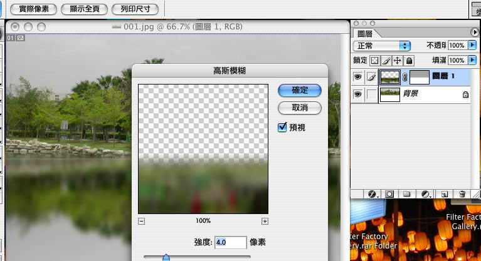
Task: Expand the 不透明 opacity arrow
Action: click(x=472, y=45)
